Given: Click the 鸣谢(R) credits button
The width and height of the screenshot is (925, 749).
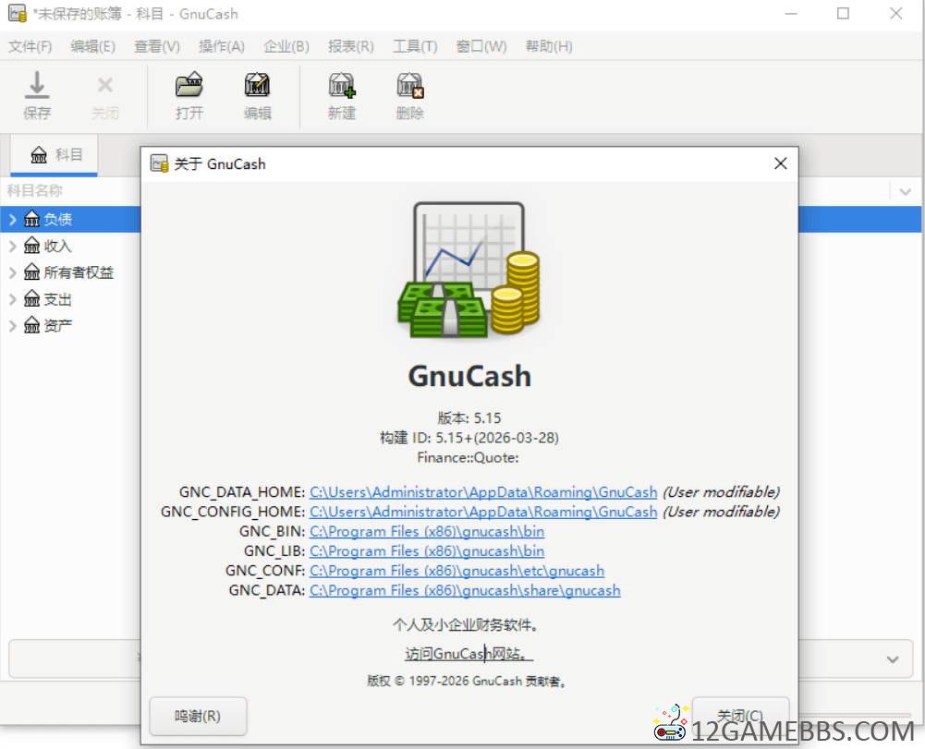Looking at the screenshot, I should 198,716.
